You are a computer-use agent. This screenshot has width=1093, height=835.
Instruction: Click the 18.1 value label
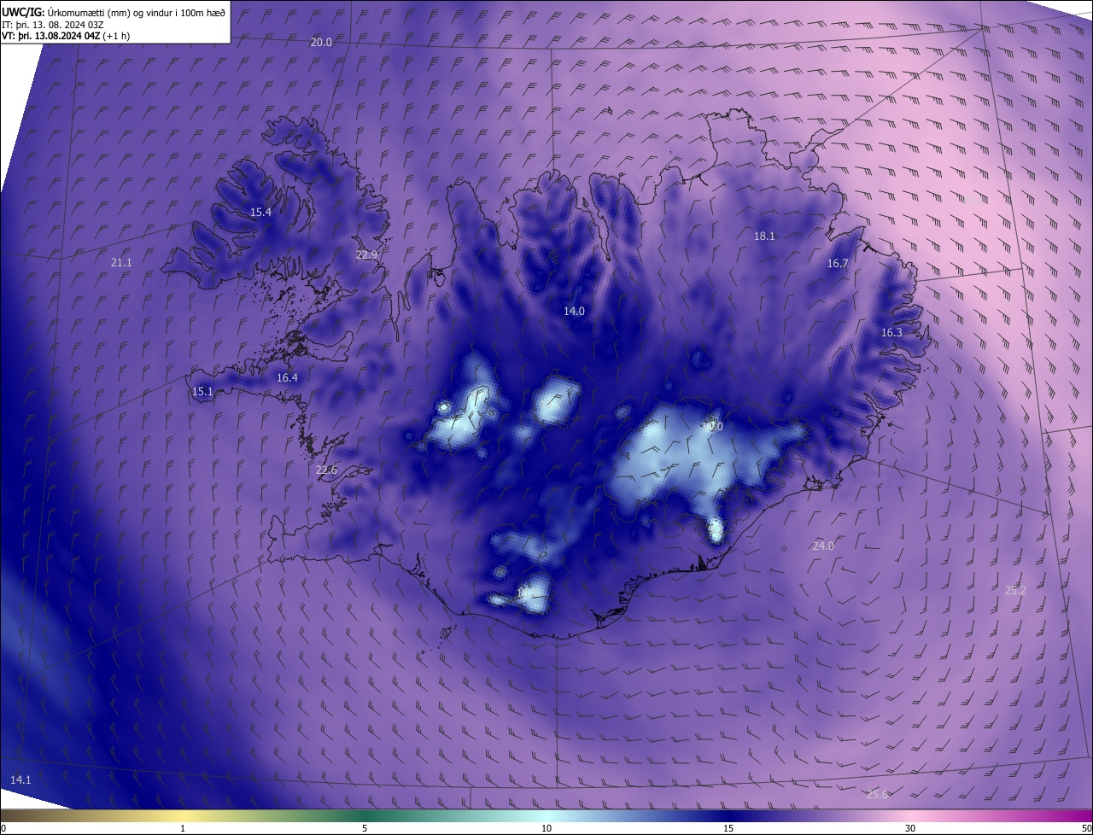pos(764,236)
